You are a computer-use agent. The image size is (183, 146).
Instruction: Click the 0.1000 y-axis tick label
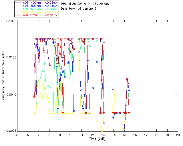[x=11, y=21]
